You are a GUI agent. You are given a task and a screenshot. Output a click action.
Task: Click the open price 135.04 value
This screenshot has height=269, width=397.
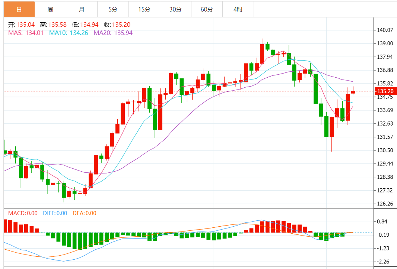[x=26, y=25]
